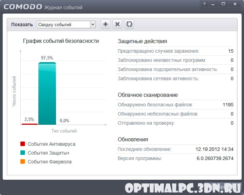244x195 pixels.
Task: Click the red 2,5% chart bar
Action: pyautogui.click(x=30, y=124)
